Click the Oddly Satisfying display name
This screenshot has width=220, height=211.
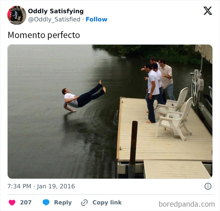coord(56,11)
